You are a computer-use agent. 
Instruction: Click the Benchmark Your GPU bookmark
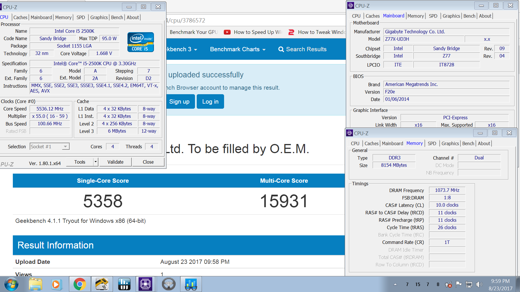point(194,32)
